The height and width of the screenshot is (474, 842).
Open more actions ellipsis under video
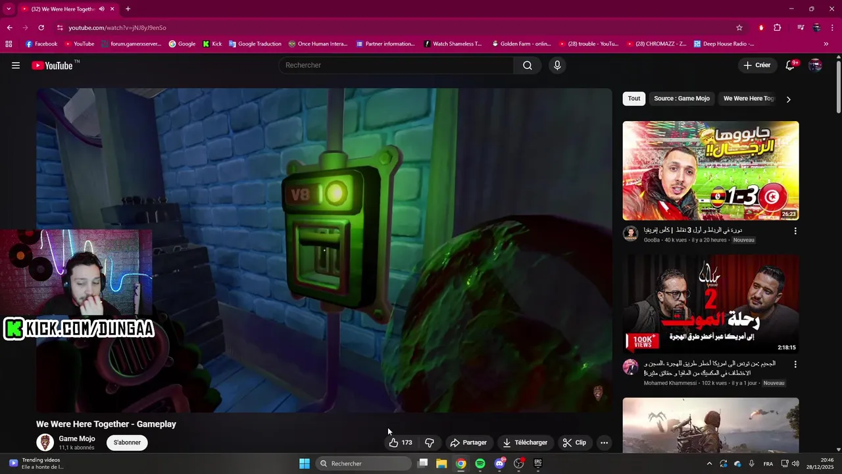coord(604,442)
